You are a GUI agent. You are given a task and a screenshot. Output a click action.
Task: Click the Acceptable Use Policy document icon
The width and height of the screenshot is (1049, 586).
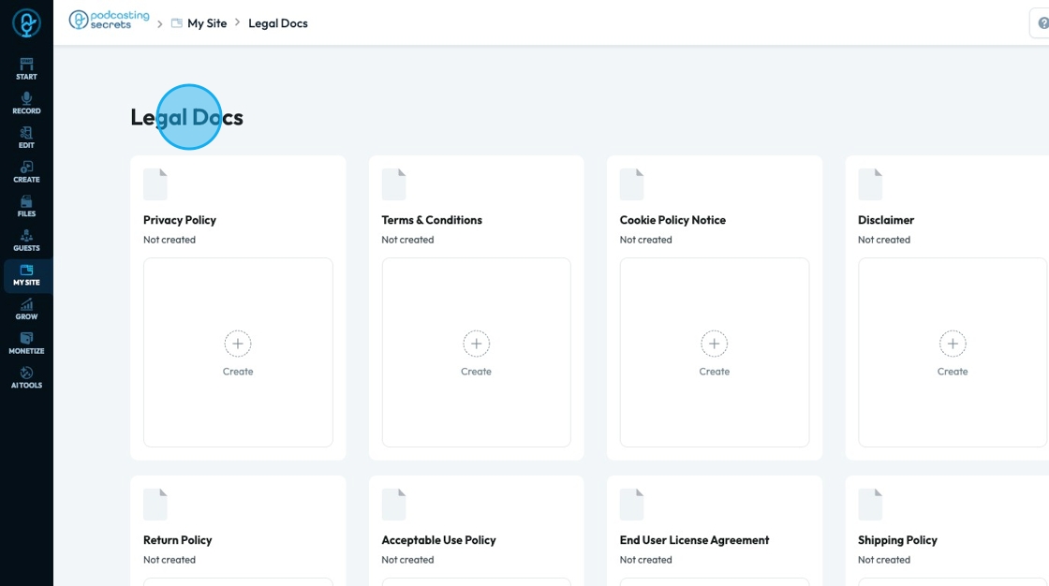coord(393,505)
